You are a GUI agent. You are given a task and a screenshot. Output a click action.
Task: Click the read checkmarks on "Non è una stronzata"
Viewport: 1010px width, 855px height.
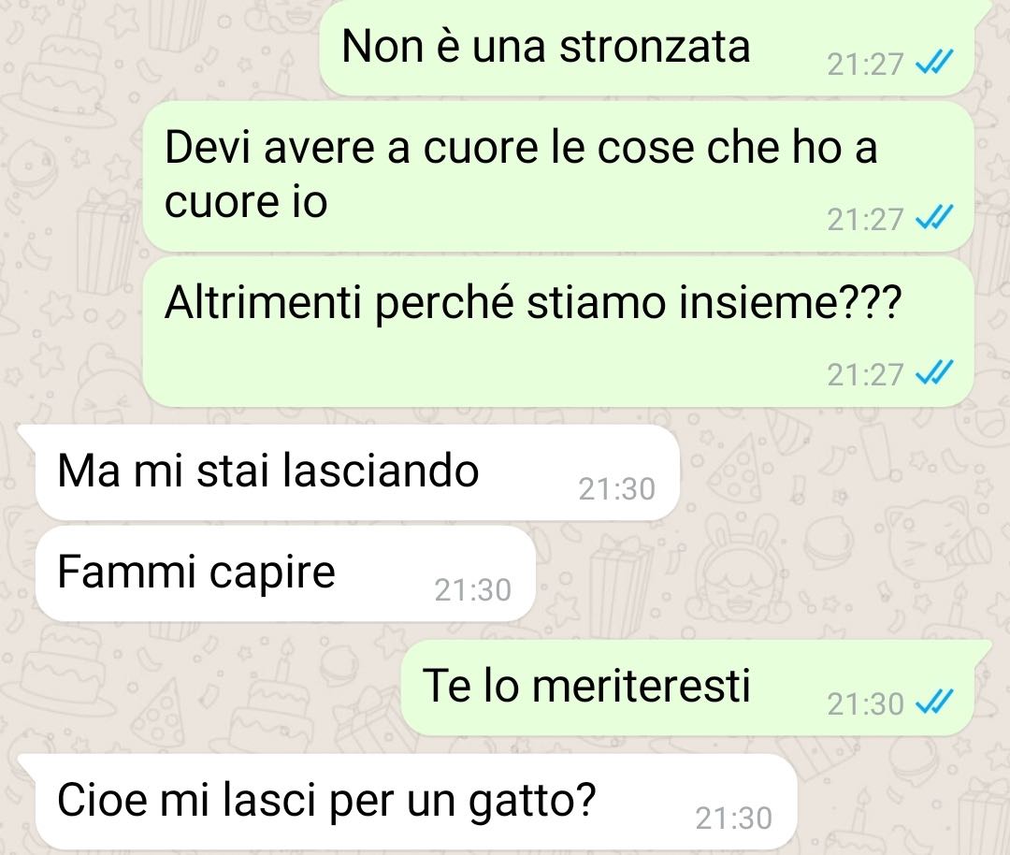pyautogui.click(x=934, y=63)
